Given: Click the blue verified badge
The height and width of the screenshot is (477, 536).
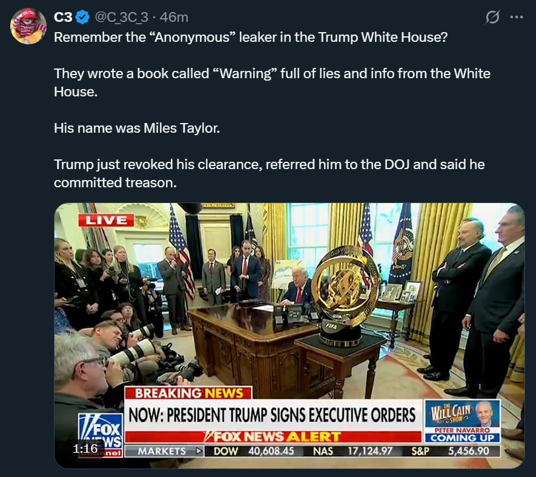Looking at the screenshot, I should coord(82,17).
